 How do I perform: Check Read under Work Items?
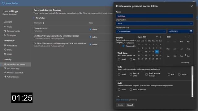pos(119,59)
